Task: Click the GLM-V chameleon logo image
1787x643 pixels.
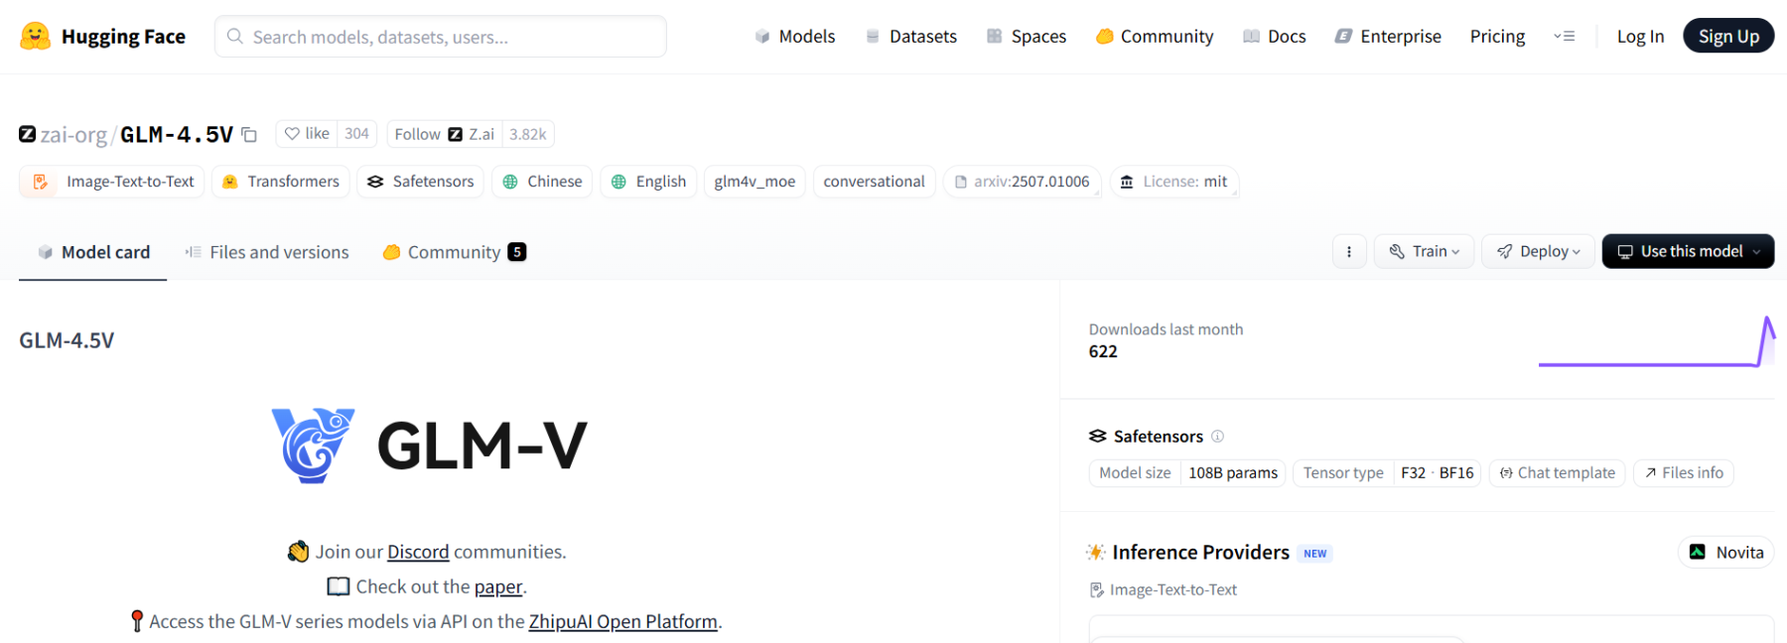Action: (314, 446)
